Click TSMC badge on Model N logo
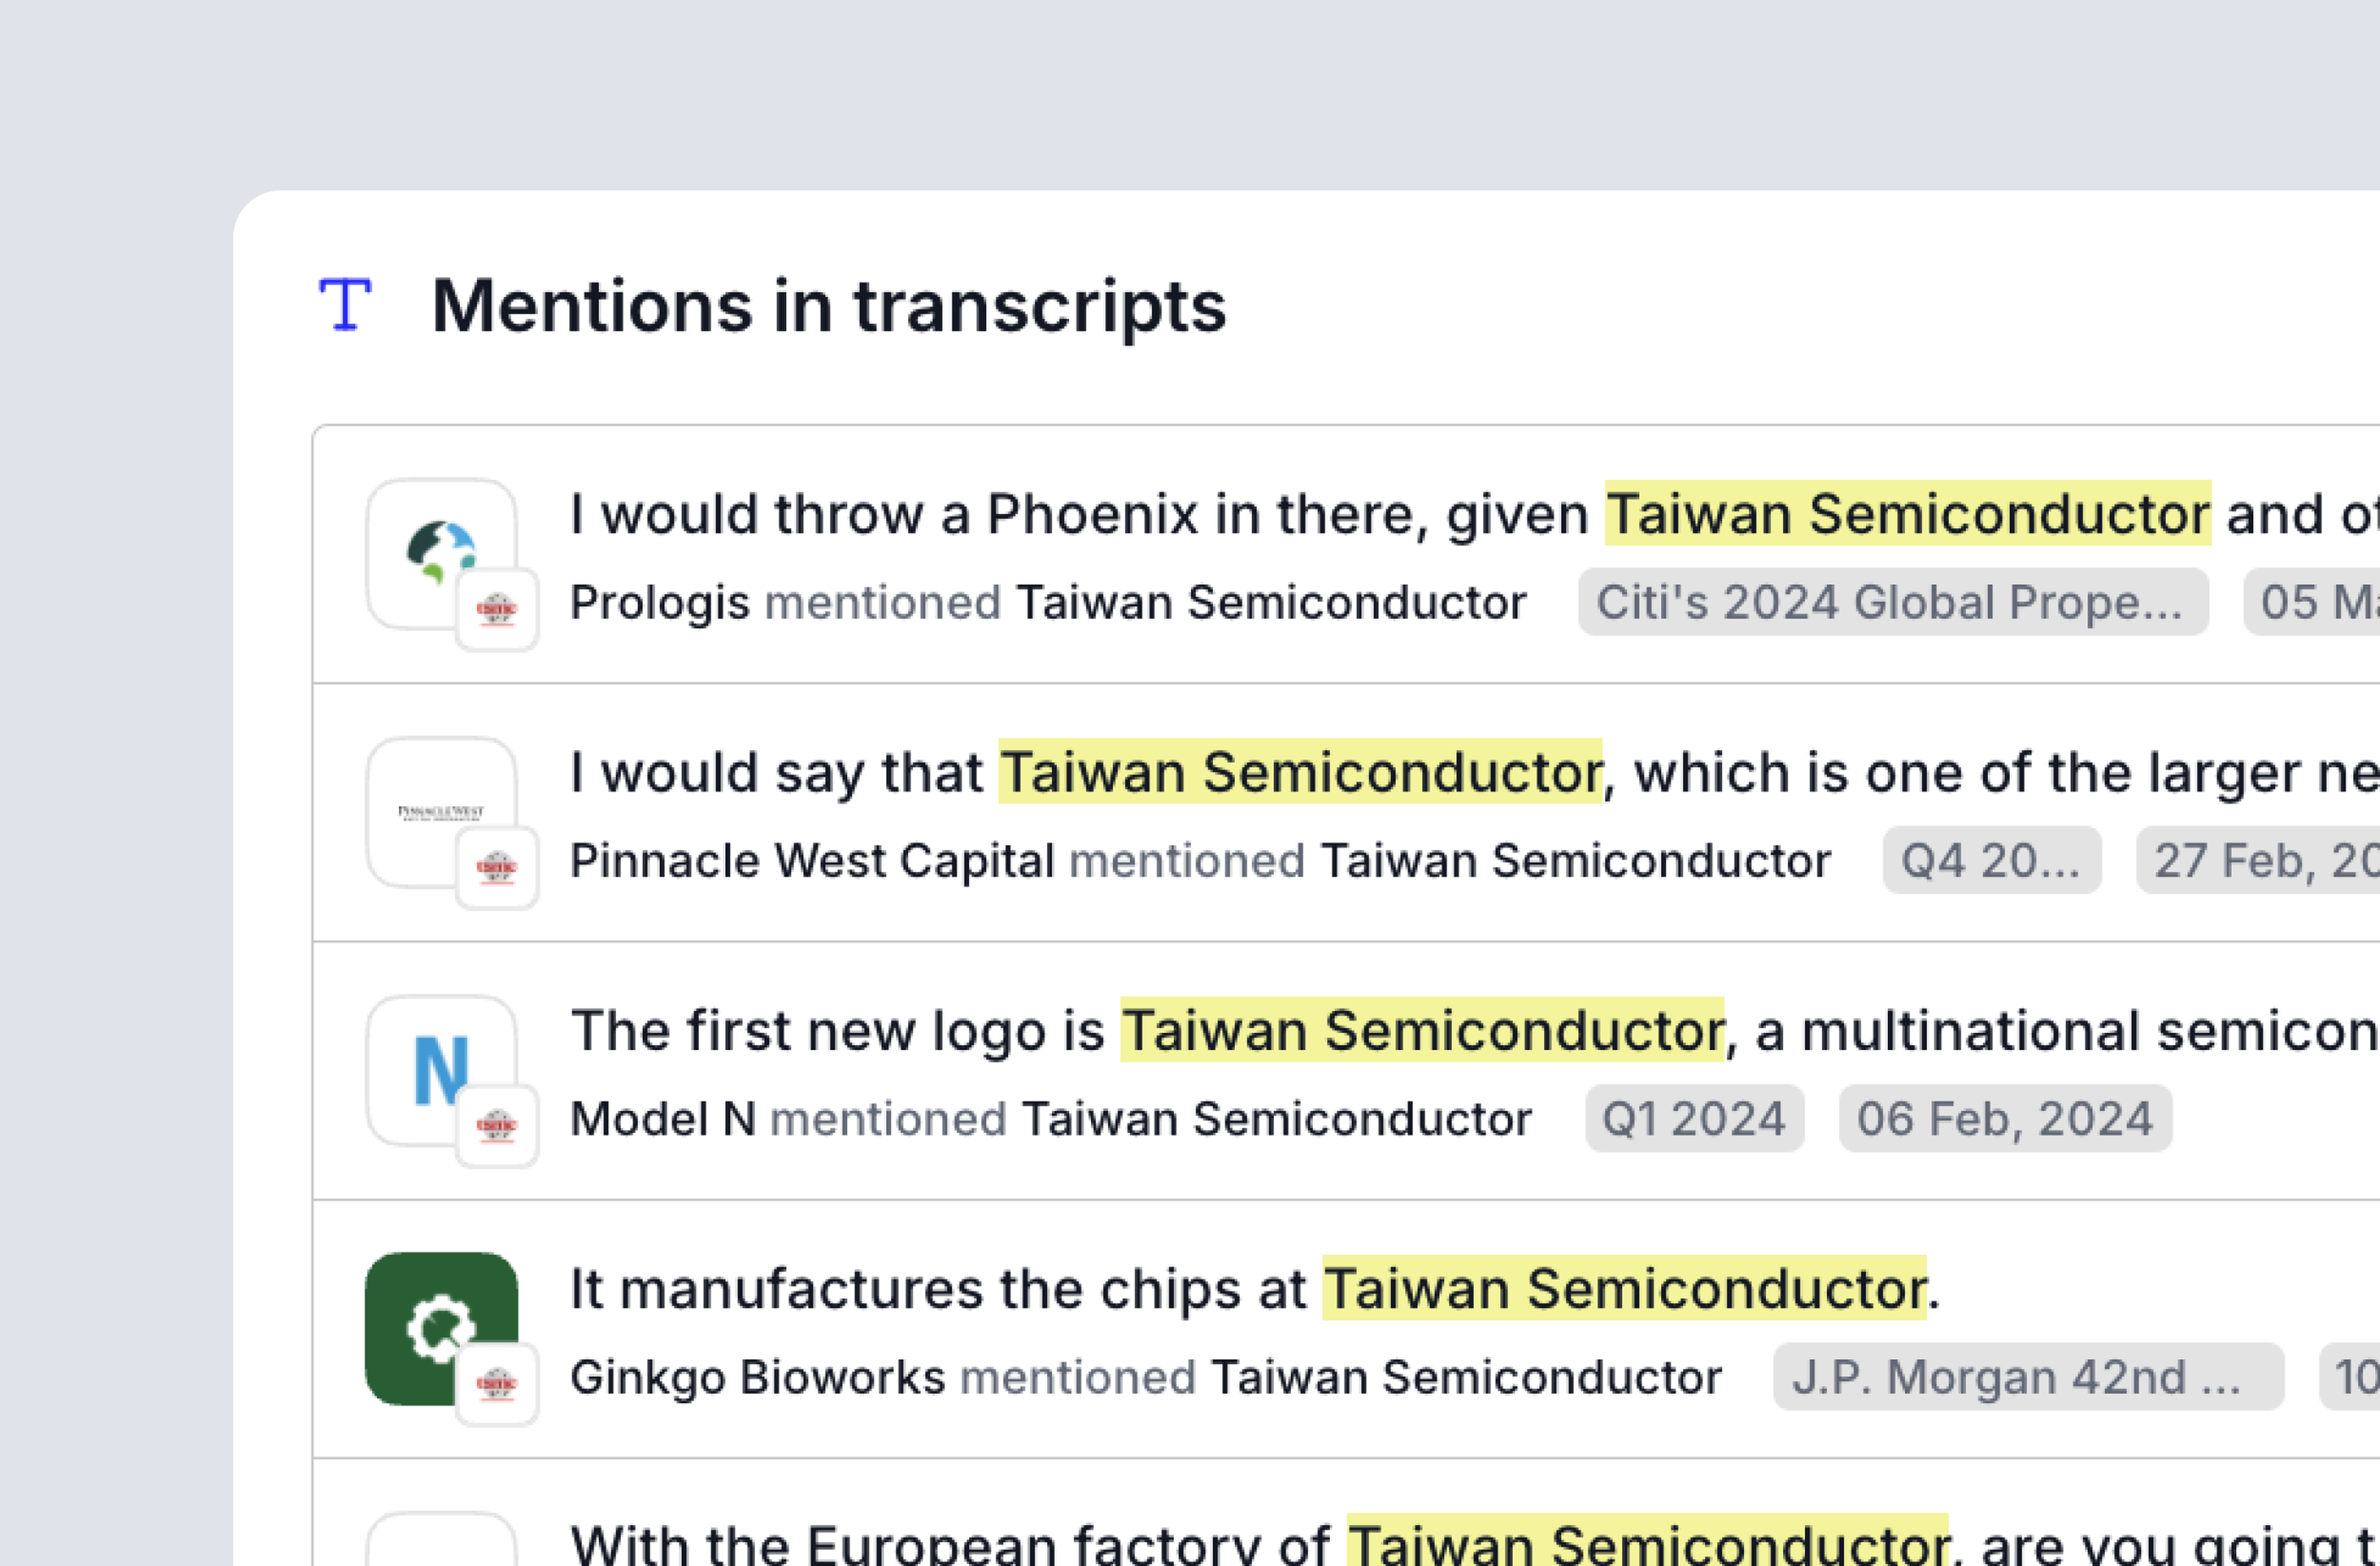Screen dimensions: 2380x1566 coord(497,1125)
